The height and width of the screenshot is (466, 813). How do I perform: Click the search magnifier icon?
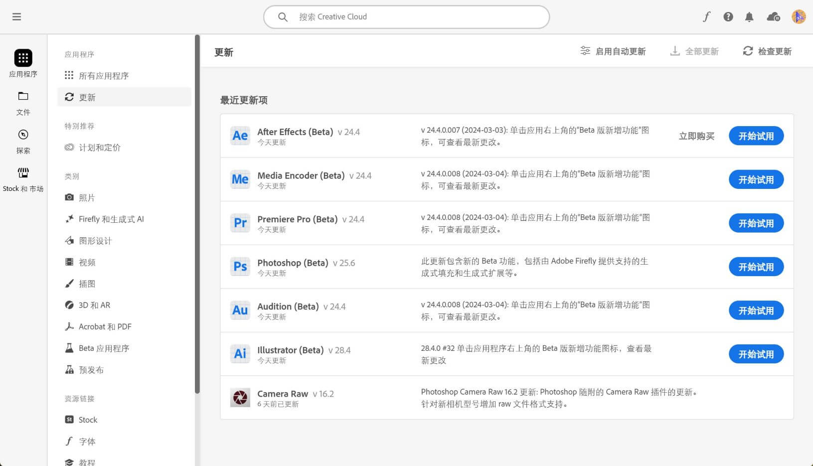click(283, 17)
